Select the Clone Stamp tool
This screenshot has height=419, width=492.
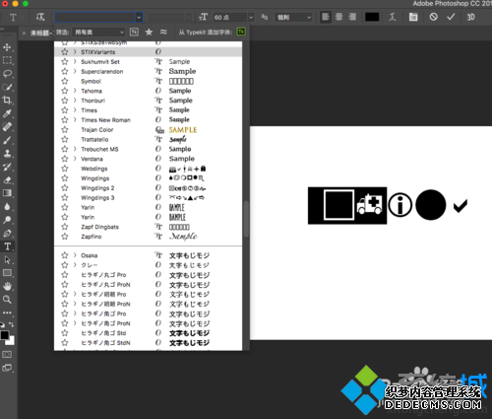(7, 154)
